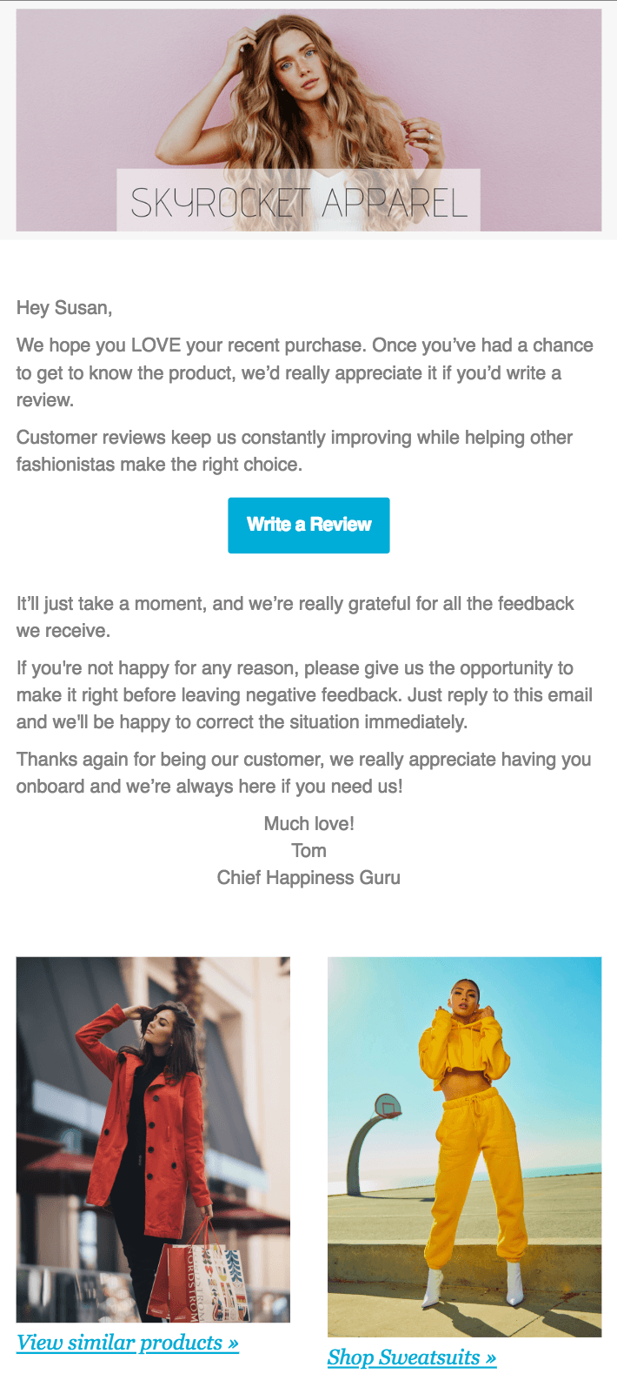617x1387 pixels.
Task: Click the Chief Happiness Guru title
Action: coord(308,877)
